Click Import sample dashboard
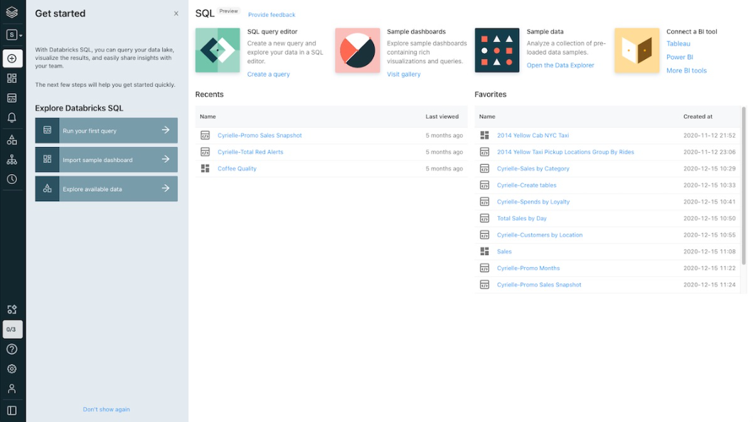753x422 pixels. click(106, 160)
